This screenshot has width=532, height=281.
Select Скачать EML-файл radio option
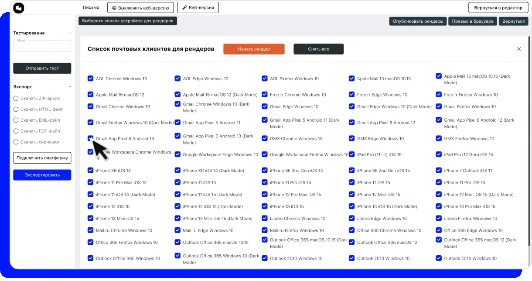pos(16,120)
